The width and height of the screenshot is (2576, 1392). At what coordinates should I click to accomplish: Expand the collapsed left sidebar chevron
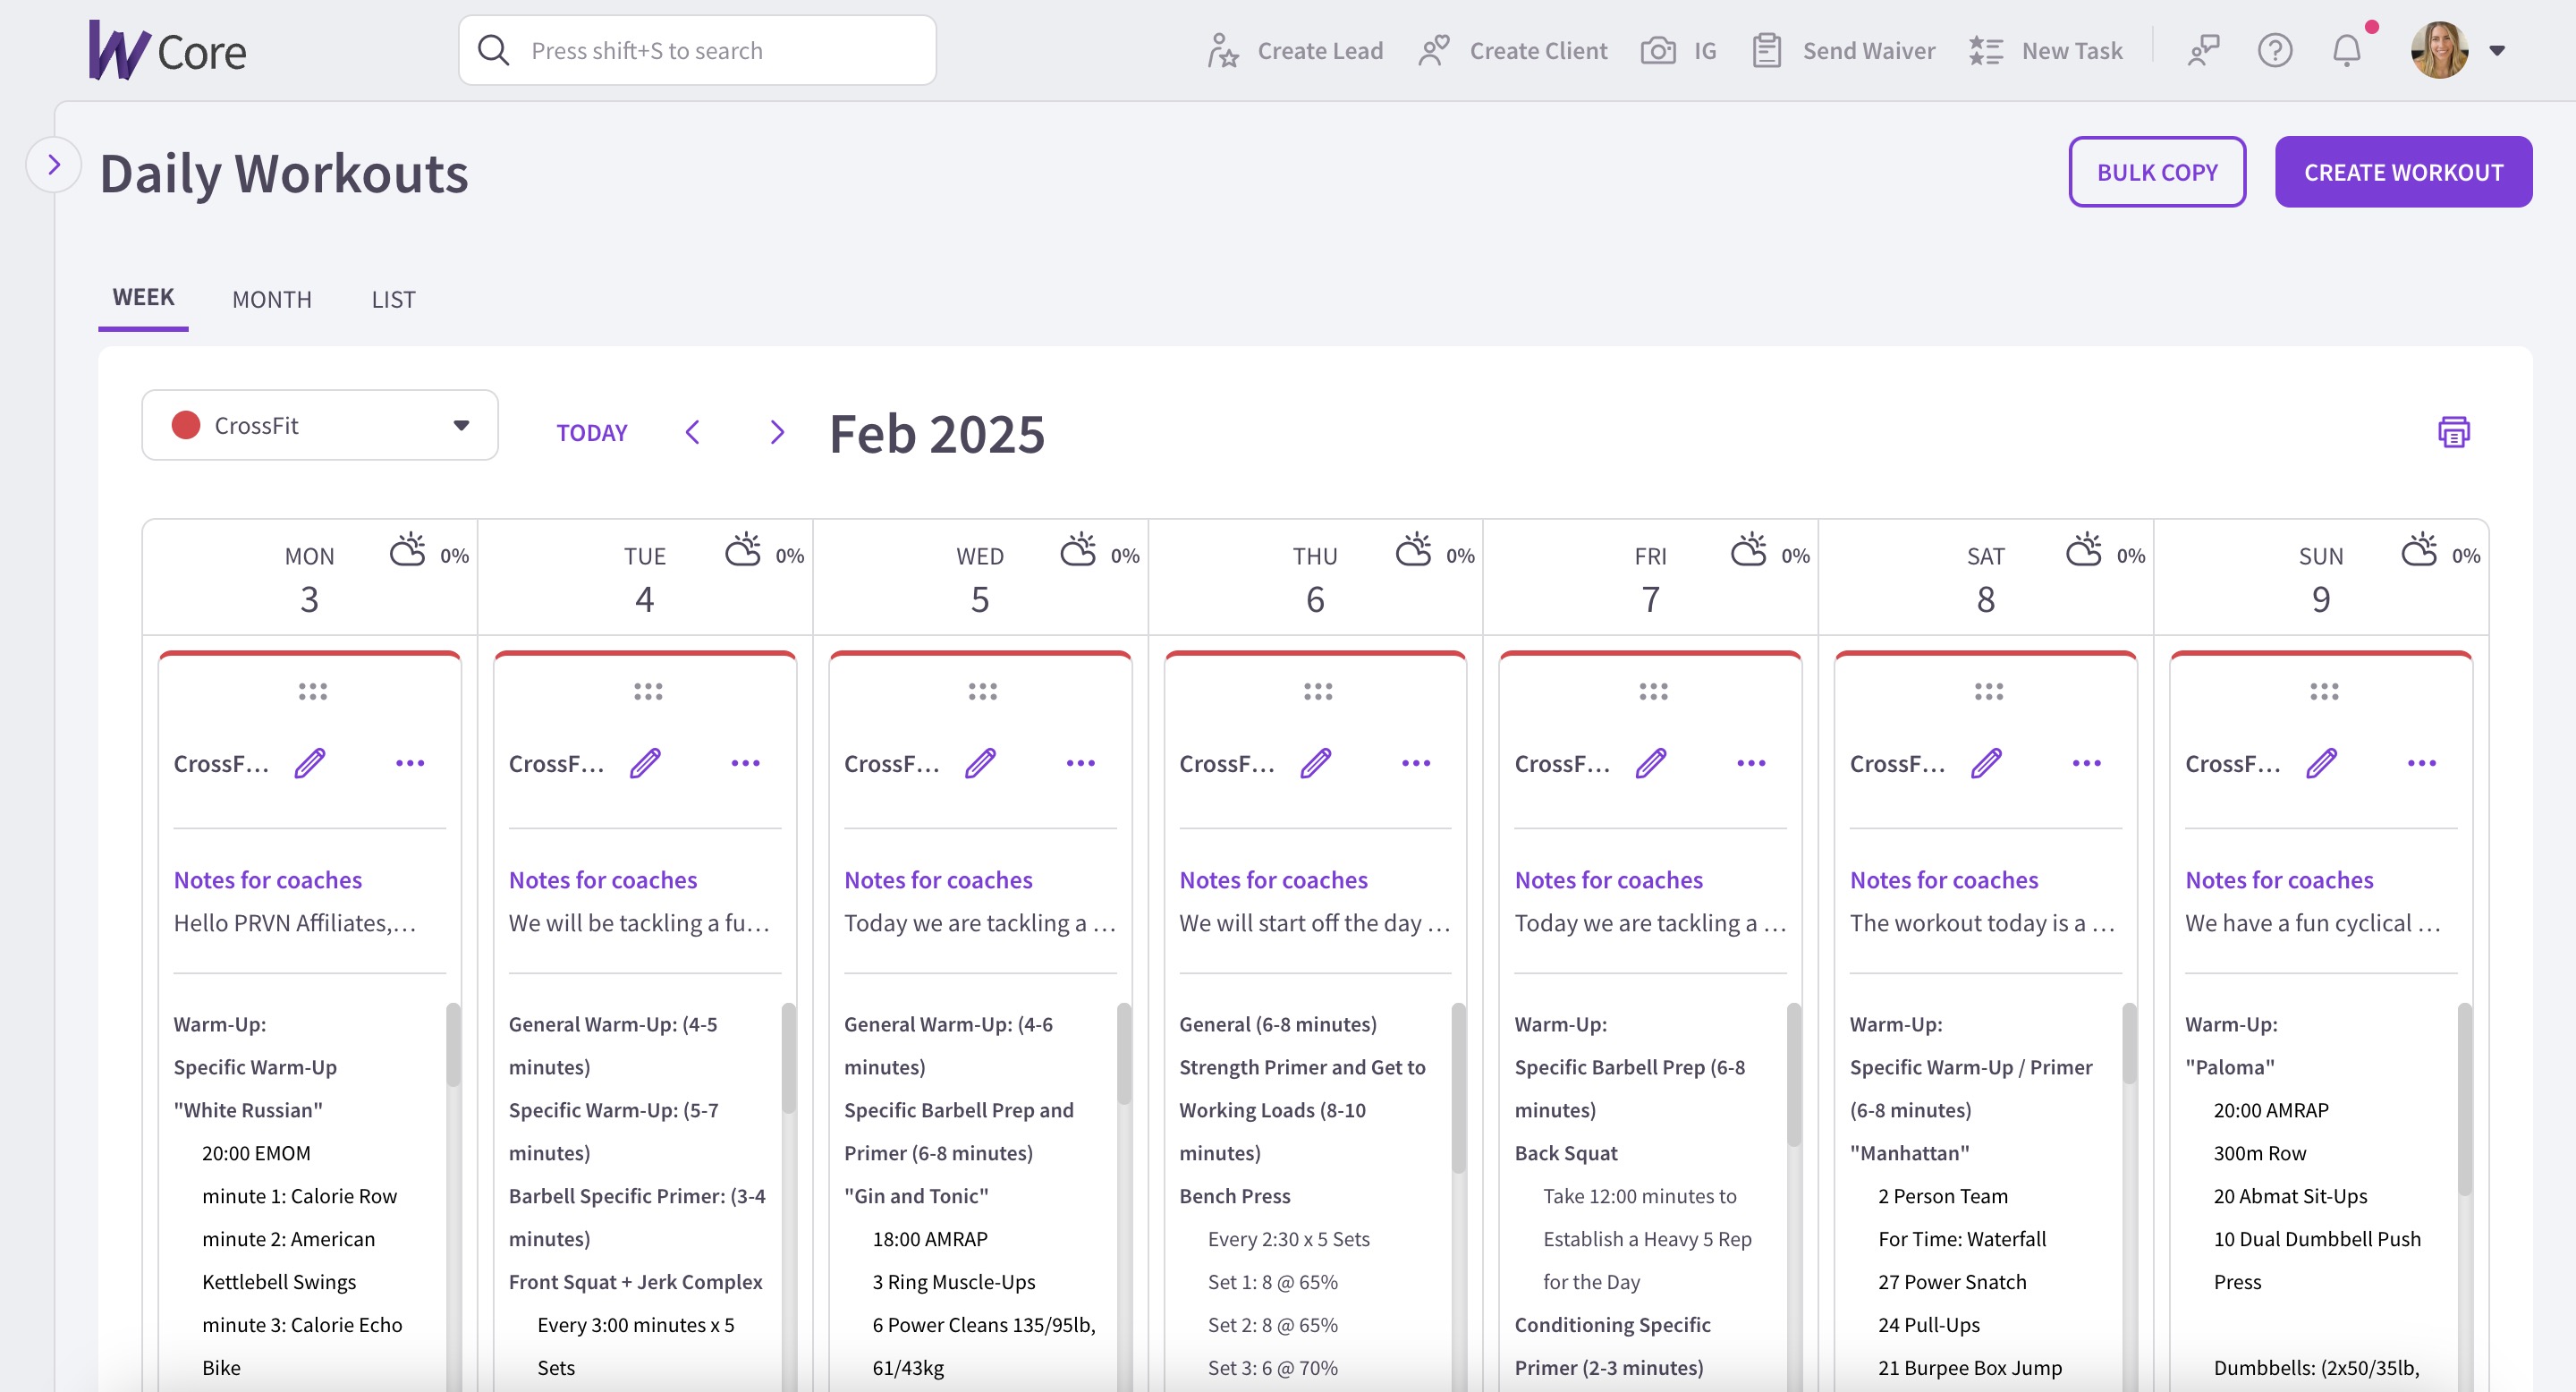53,163
